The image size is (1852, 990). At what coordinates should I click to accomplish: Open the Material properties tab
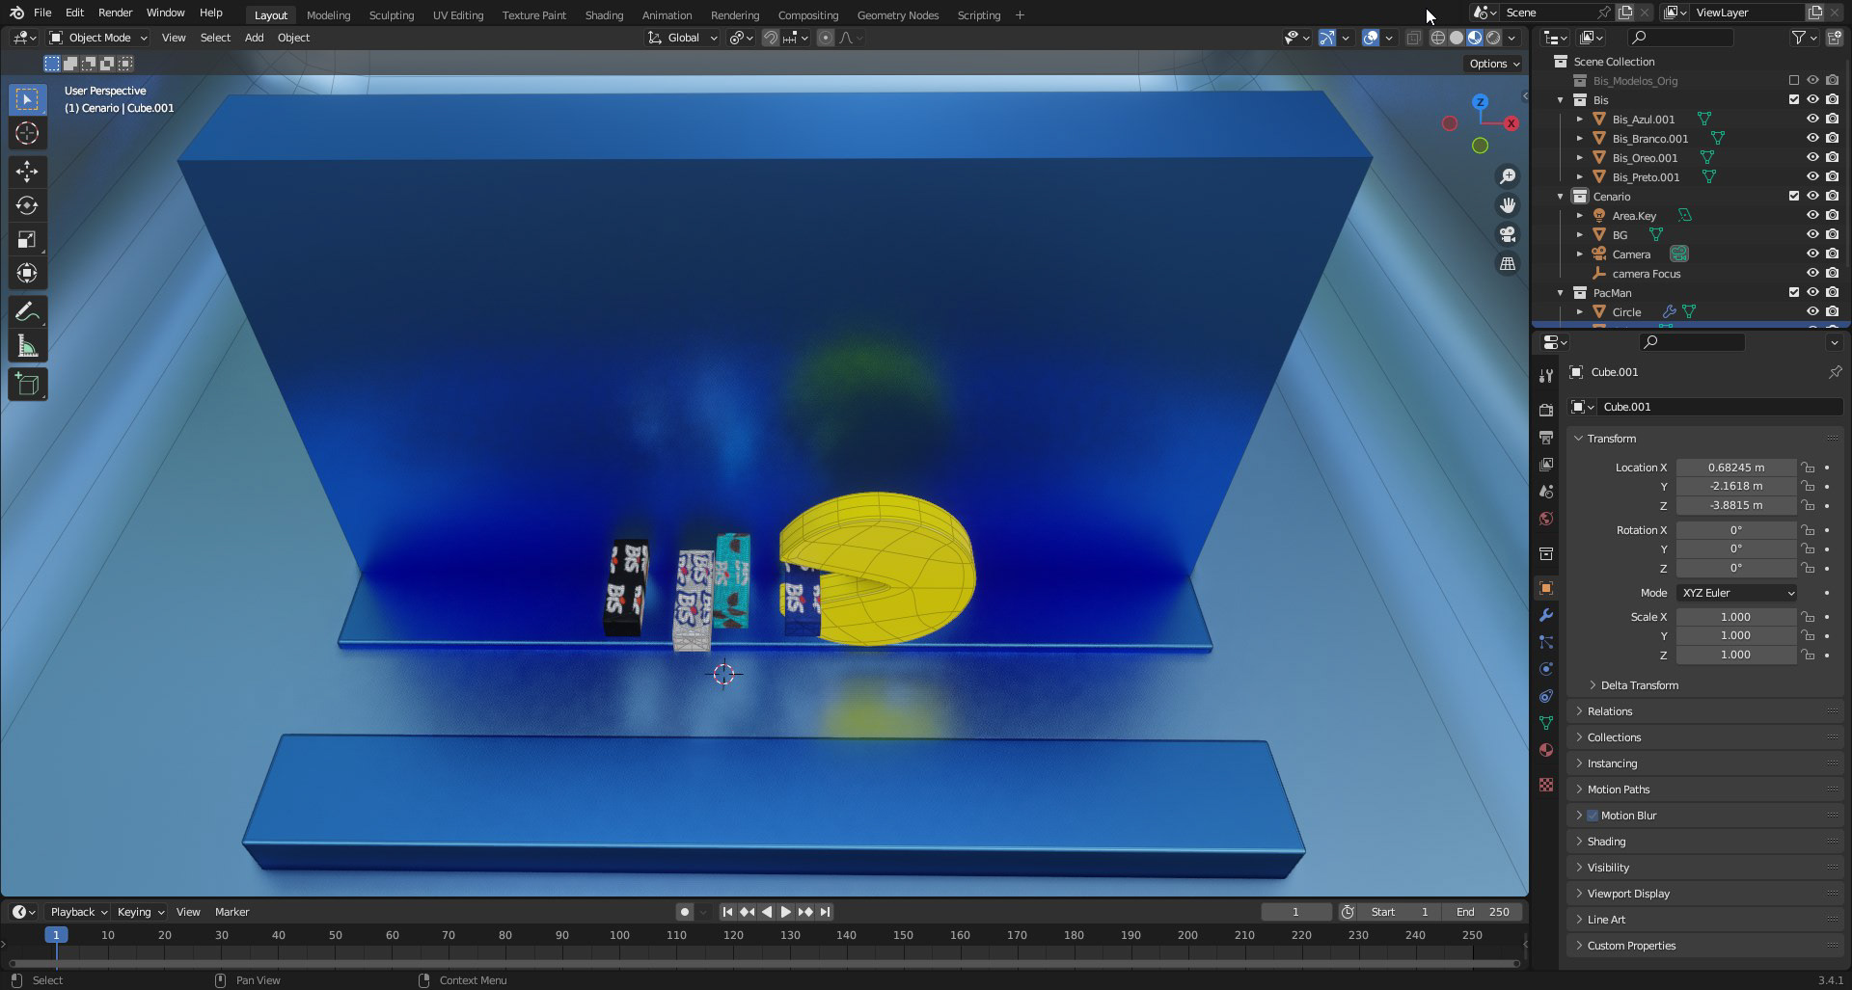[1546, 750]
